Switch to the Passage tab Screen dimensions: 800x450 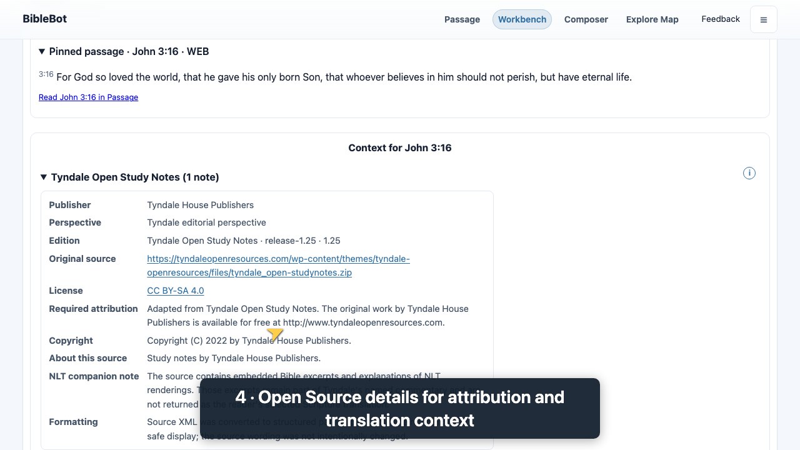point(462,19)
